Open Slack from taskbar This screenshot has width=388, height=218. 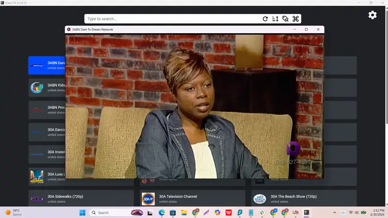click(x=262, y=212)
